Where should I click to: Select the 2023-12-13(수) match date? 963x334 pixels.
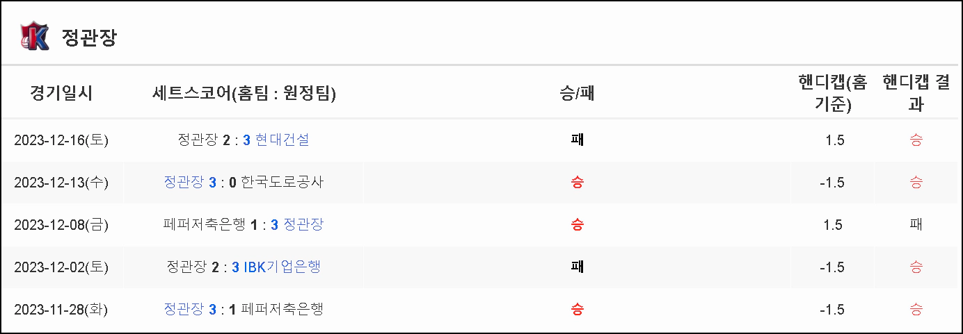61,183
